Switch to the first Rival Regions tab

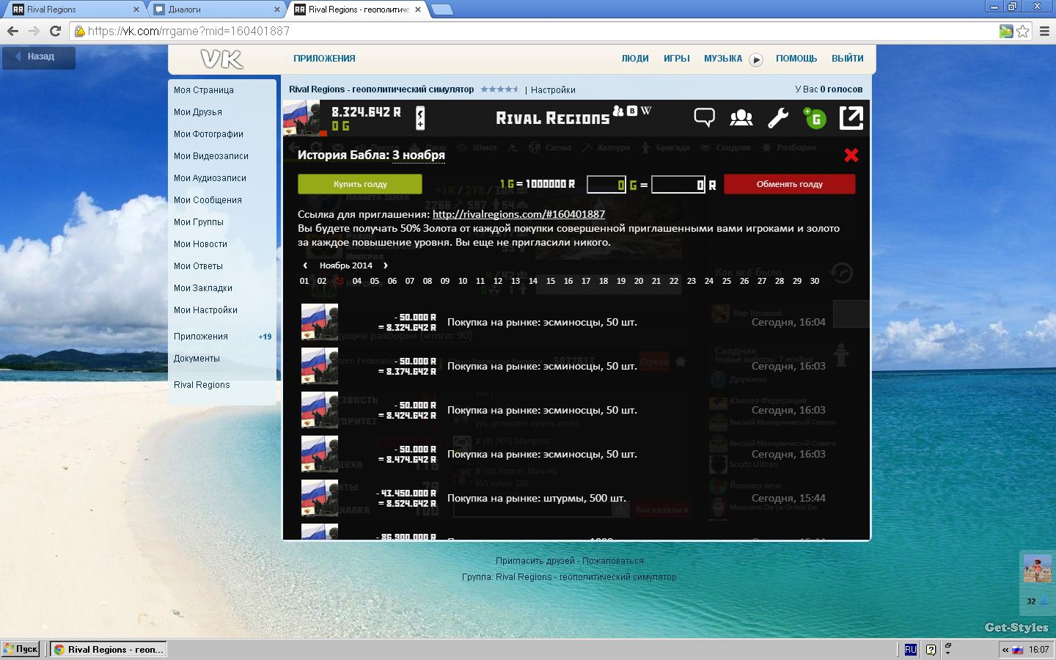[75, 10]
